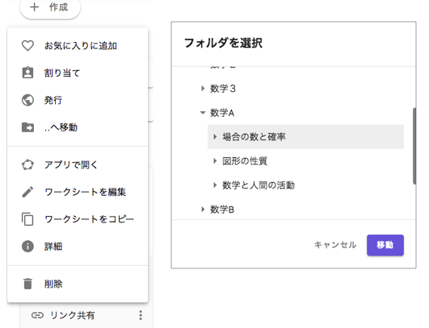429x328 pixels.
Task: Click the copy icon for ワークシートをコピー
Action: [x=27, y=219]
